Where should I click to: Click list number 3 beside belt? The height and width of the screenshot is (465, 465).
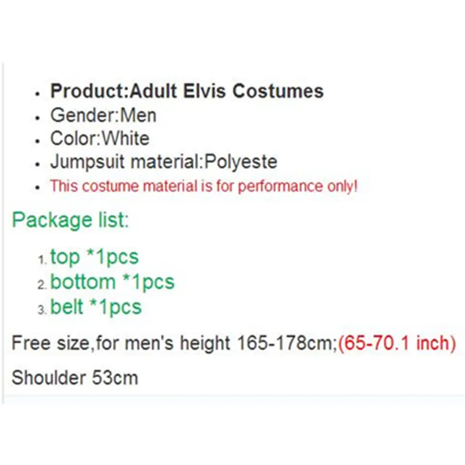tap(42, 310)
